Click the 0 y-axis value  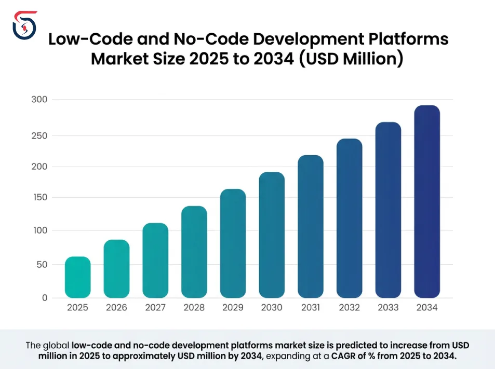pyautogui.click(x=45, y=298)
